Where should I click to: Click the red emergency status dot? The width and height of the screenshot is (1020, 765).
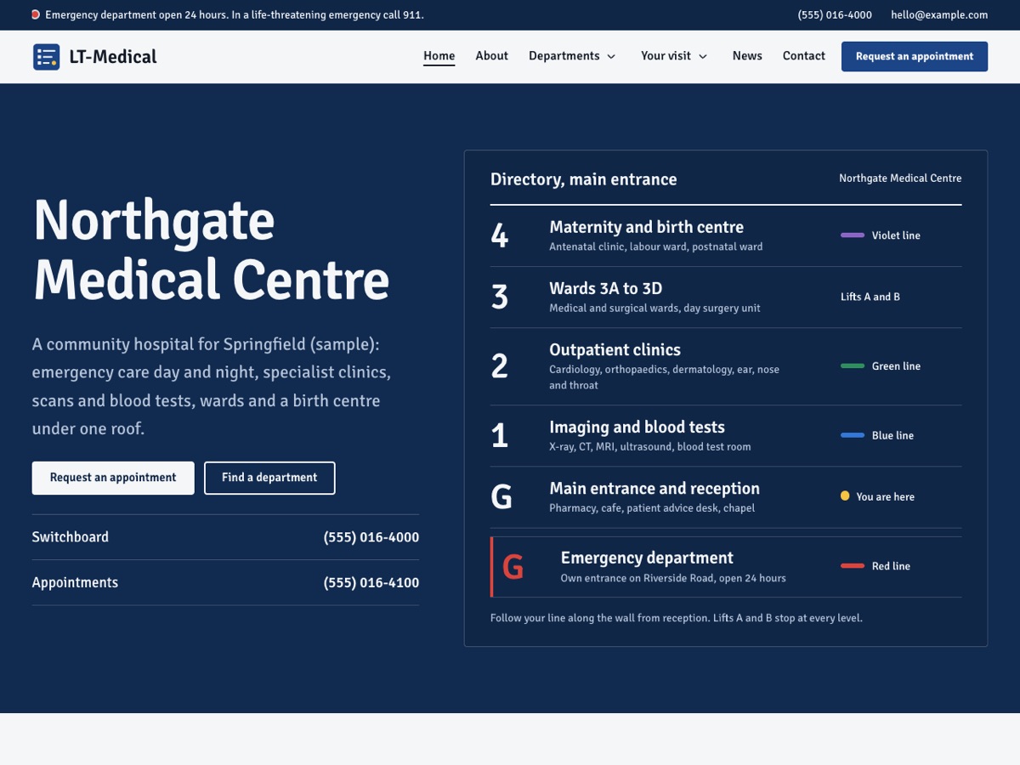coord(36,14)
